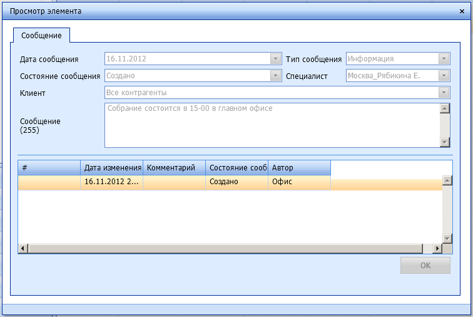Open the Состояние сообщения dropdown arrow
Viewport: 473px width, 317px height.
click(275, 76)
